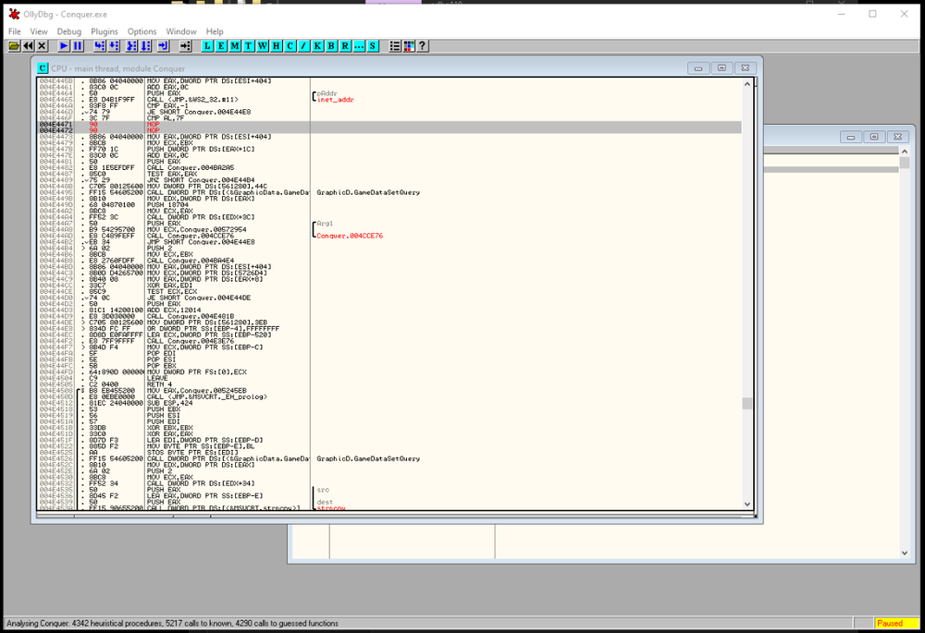
Task: Click the Step over toolbar icon
Action: (114, 45)
